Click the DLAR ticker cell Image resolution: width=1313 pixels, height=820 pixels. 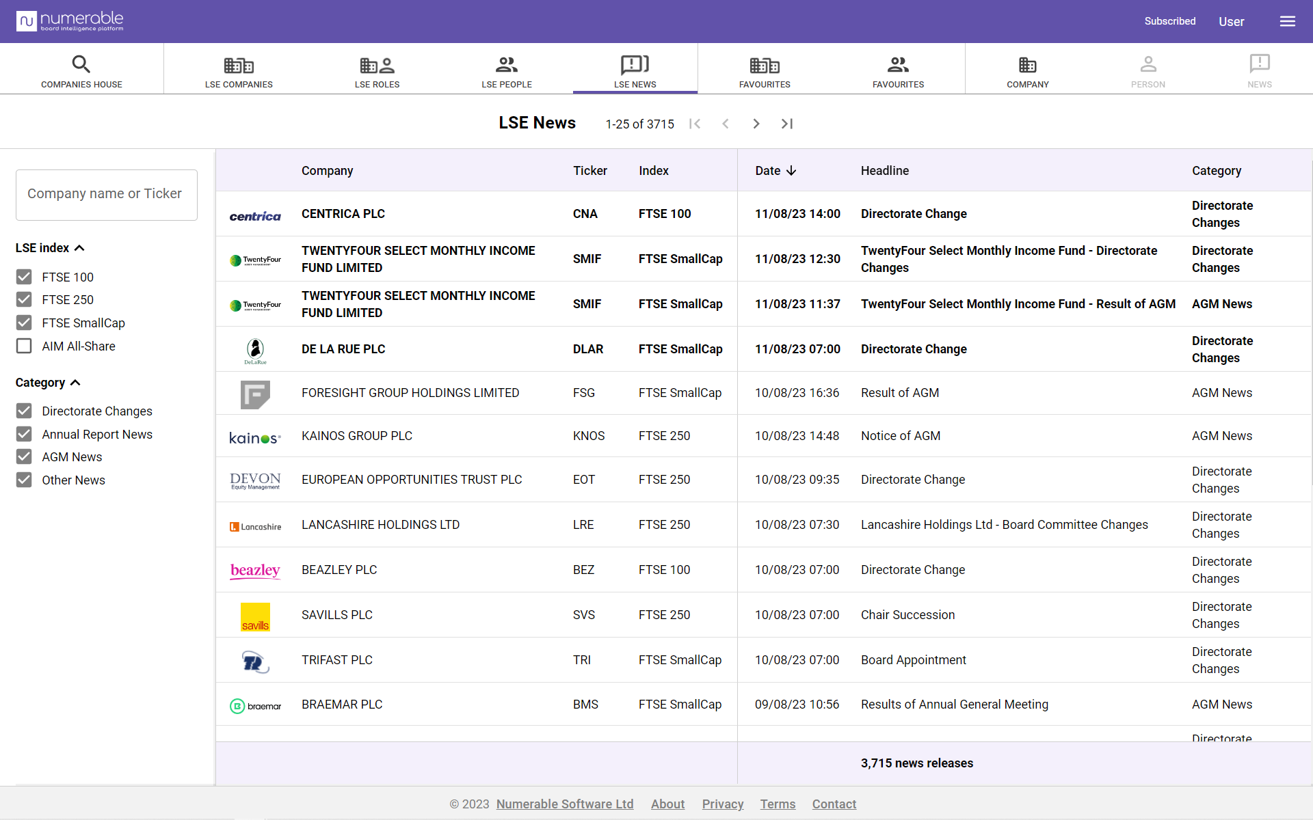coord(587,349)
